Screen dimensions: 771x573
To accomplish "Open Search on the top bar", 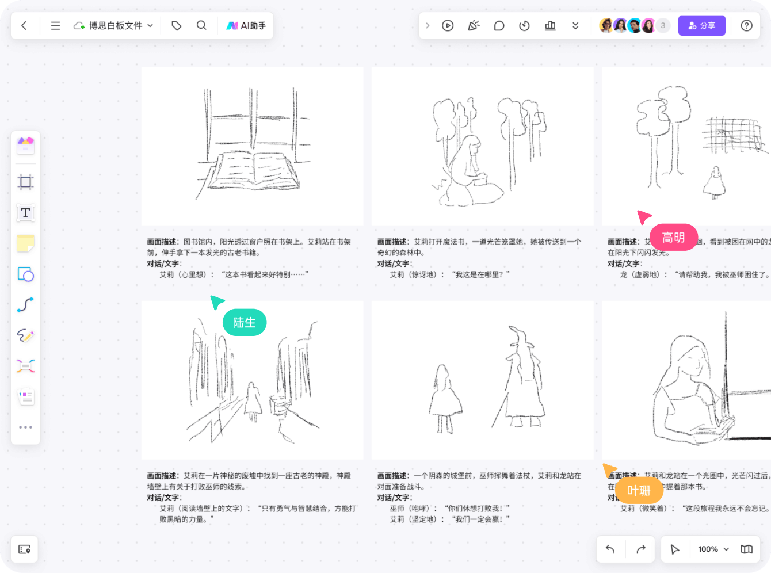I will [x=201, y=25].
